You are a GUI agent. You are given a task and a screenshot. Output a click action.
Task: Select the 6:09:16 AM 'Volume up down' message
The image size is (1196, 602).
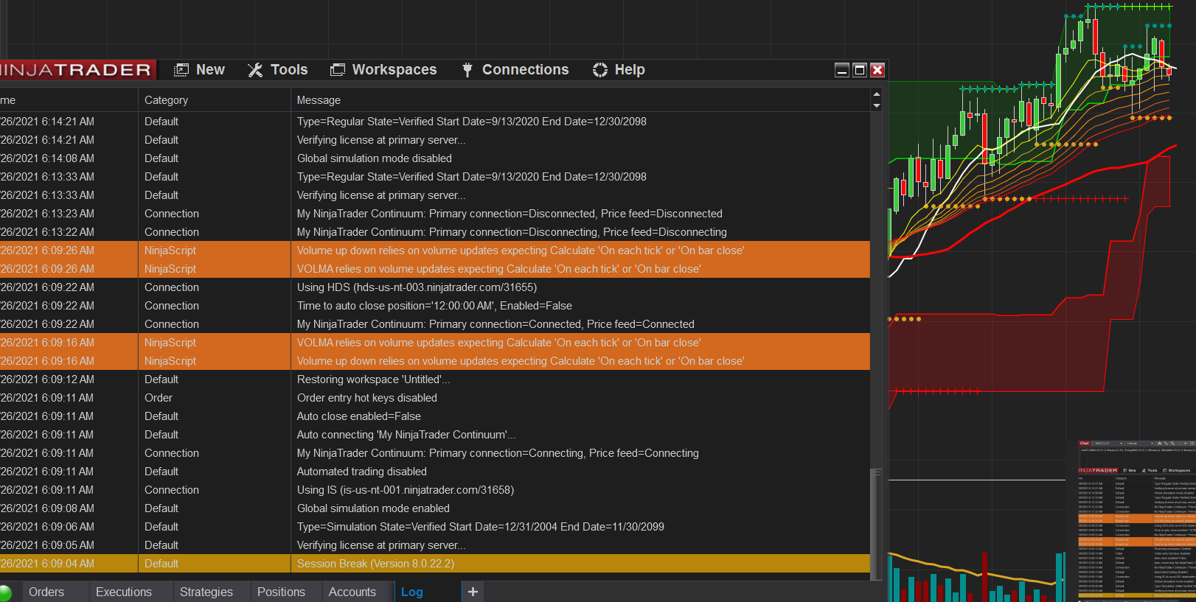tap(521, 361)
